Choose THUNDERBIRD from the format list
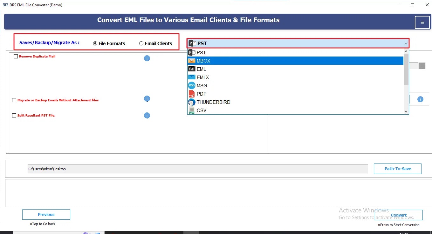This screenshot has height=234, width=432. 295,102
